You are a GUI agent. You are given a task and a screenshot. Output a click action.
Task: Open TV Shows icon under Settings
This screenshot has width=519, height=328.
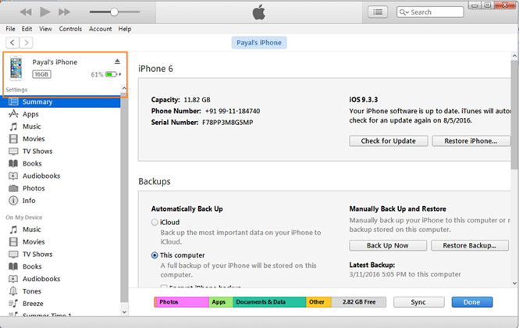pos(13,151)
